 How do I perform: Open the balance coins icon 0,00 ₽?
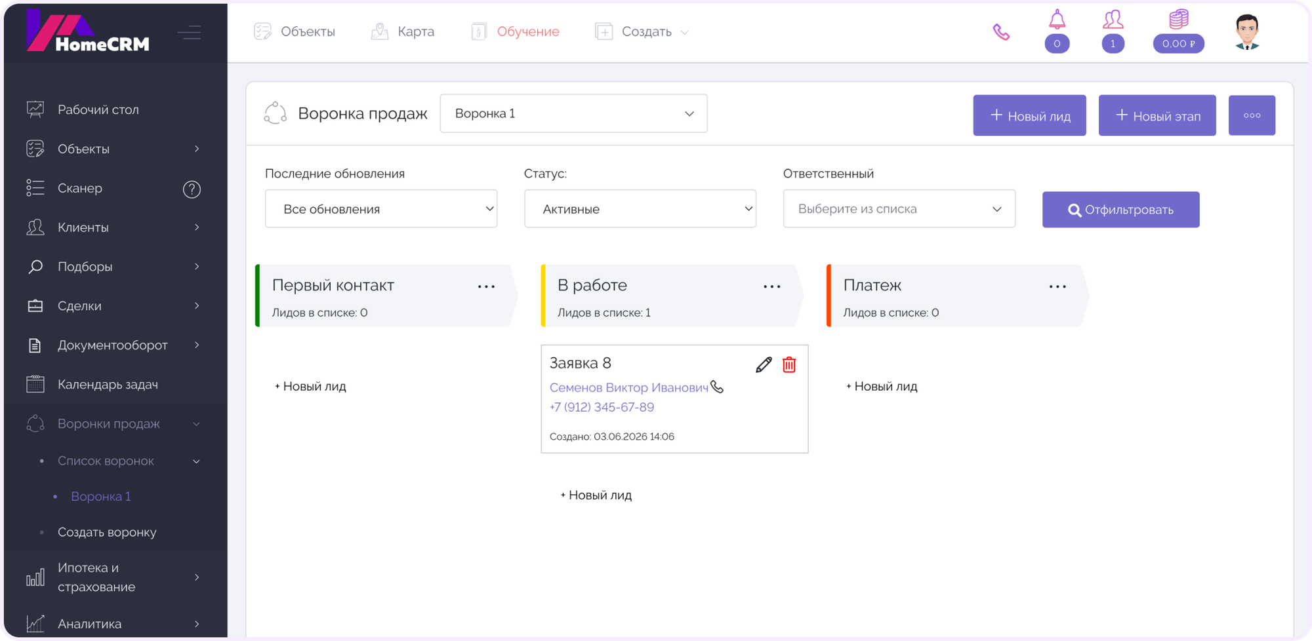(1179, 19)
